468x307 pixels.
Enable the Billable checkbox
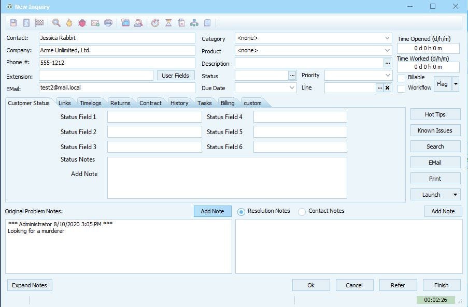[402, 78]
